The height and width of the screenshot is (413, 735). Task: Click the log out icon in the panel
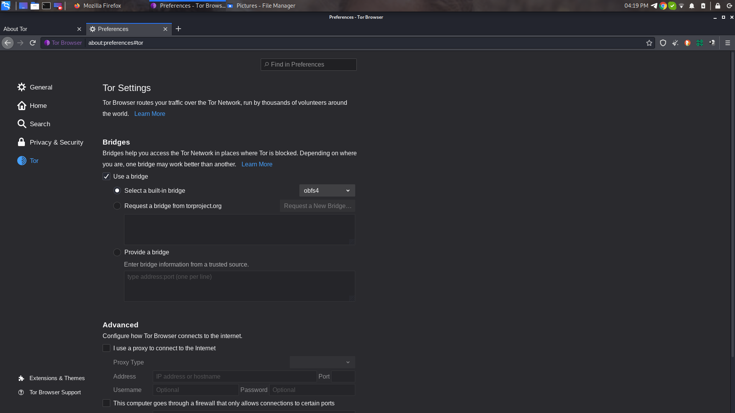[x=730, y=6]
